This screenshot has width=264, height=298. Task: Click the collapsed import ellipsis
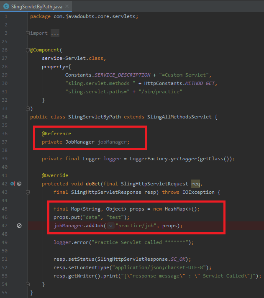[55, 33]
